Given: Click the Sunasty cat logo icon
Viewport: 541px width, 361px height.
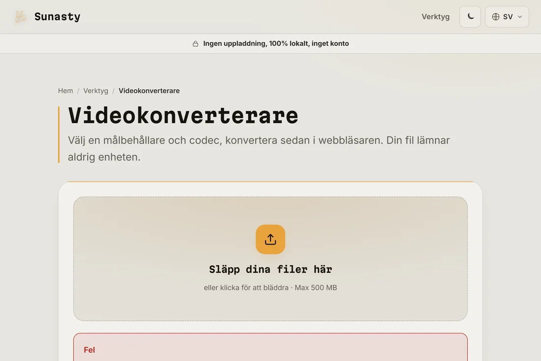Looking at the screenshot, I should (x=20, y=17).
